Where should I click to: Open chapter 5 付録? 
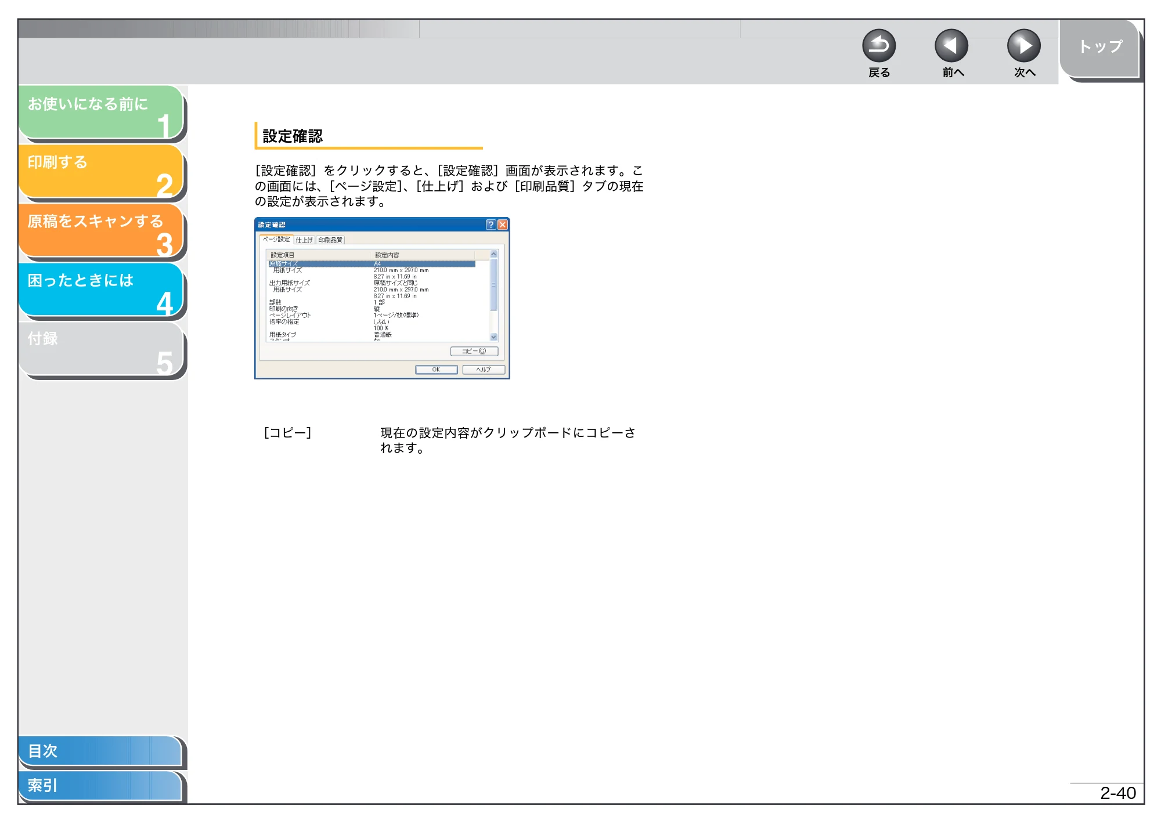pyautogui.click(x=101, y=349)
